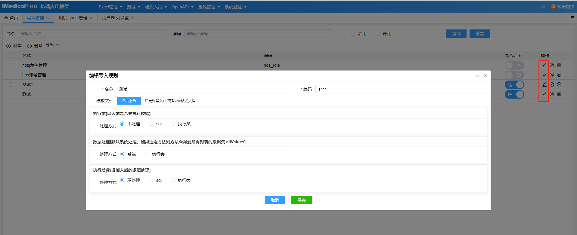
Task: Click 点击上传 to upload template file
Action: click(129, 101)
